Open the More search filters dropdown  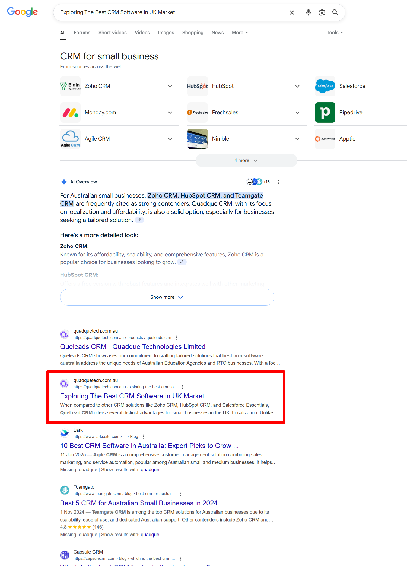coord(240,33)
